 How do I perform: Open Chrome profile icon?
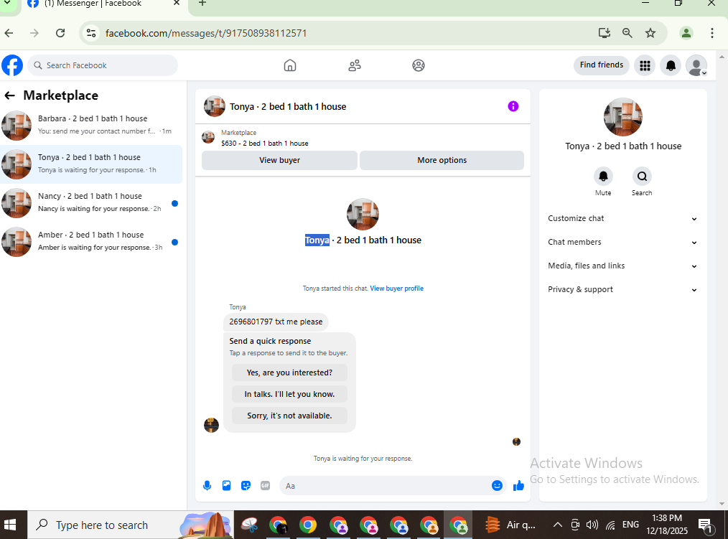coord(686,33)
